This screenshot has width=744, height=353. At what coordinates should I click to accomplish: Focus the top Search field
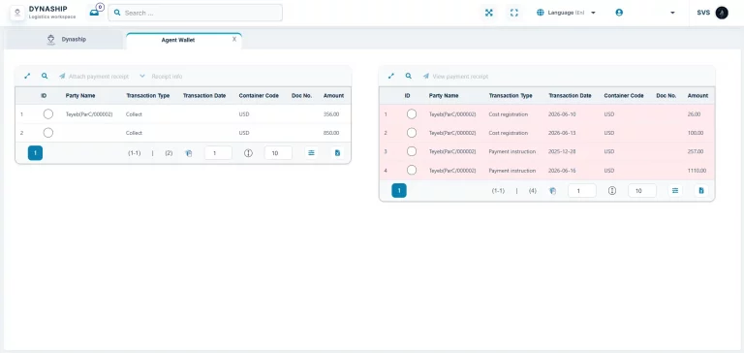195,13
